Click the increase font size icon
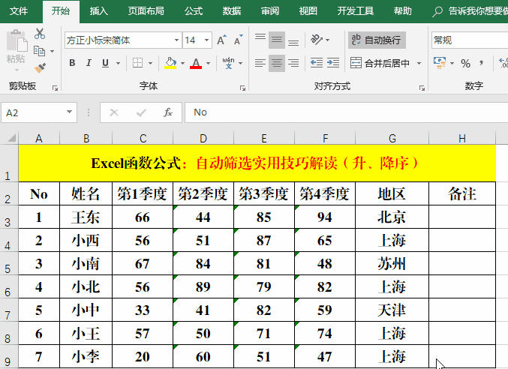Screen dimensions: 508x369 [220, 40]
